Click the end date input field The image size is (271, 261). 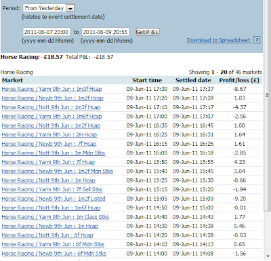[105, 32]
